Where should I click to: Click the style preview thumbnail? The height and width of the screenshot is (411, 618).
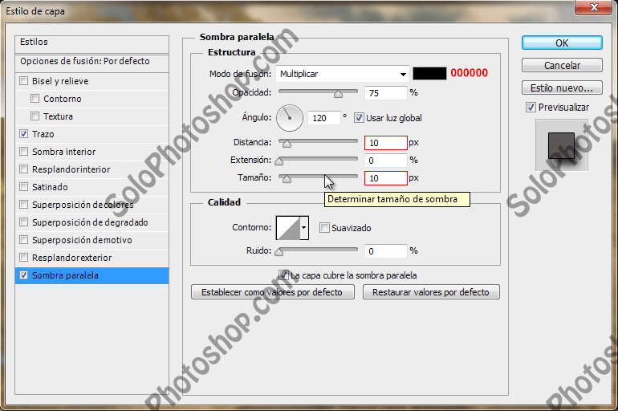pyautogui.click(x=562, y=145)
